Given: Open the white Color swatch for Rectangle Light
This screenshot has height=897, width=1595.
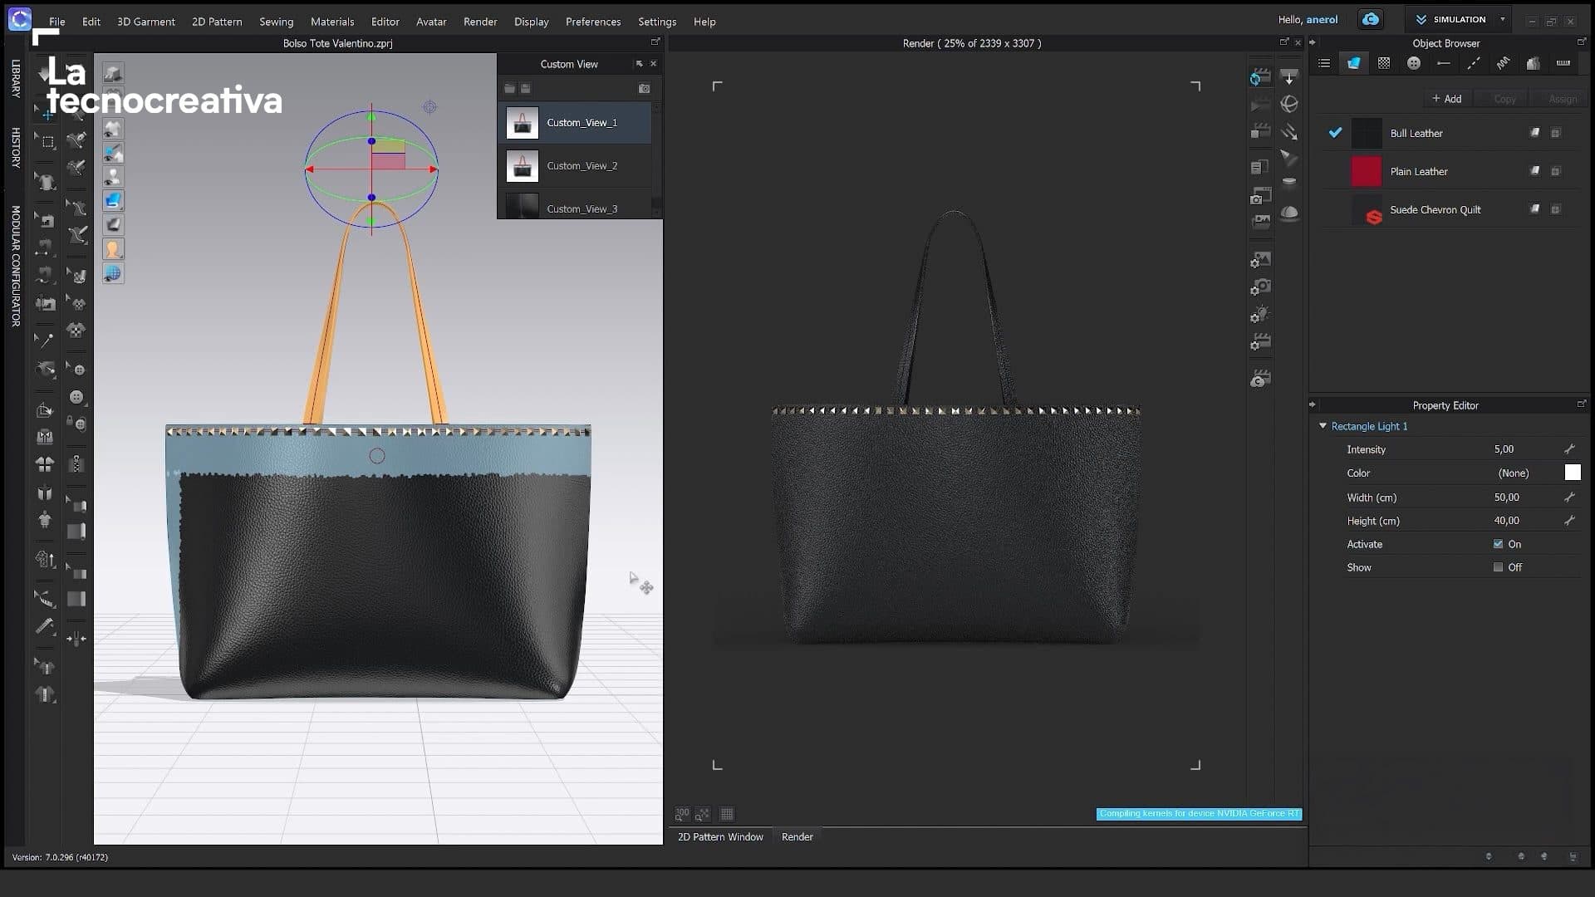Looking at the screenshot, I should point(1573,473).
